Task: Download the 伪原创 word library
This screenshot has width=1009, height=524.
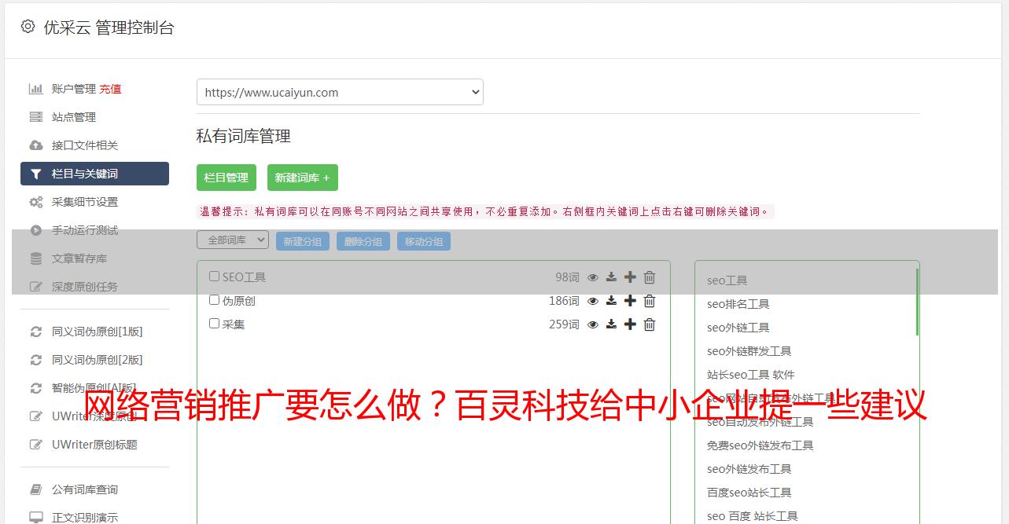Action: (611, 301)
